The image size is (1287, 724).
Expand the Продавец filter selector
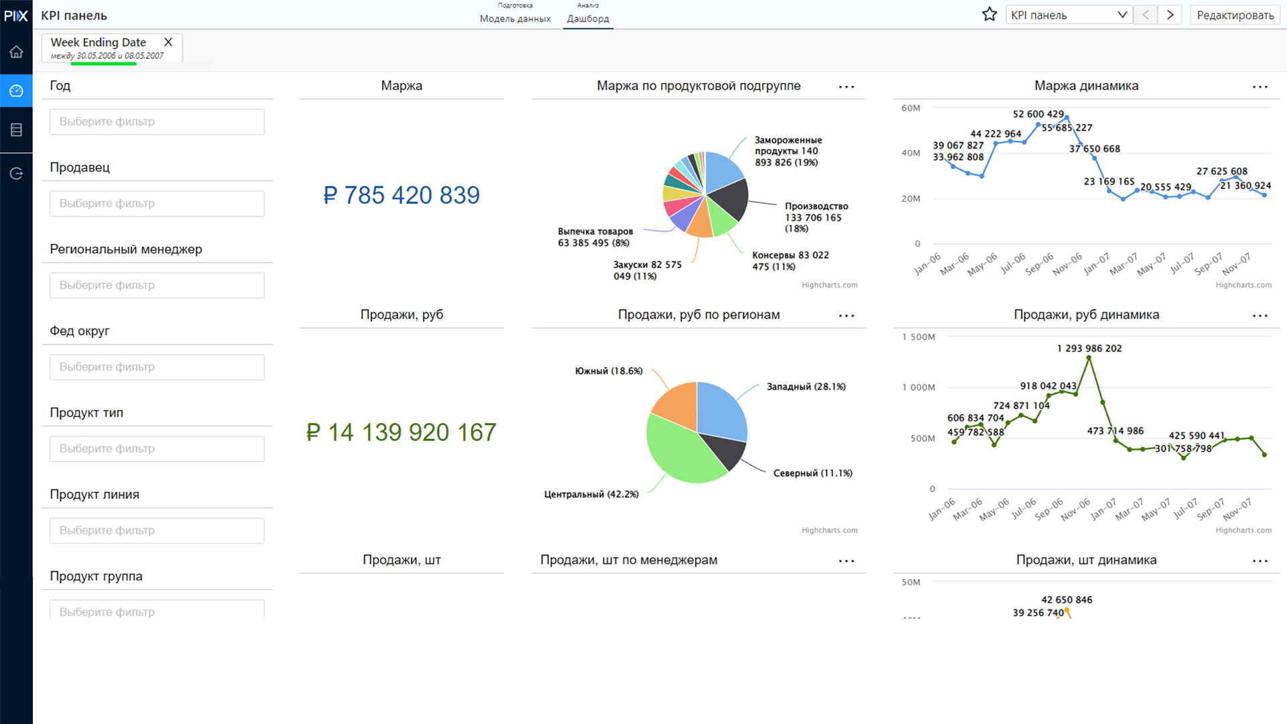click(157, 204)
